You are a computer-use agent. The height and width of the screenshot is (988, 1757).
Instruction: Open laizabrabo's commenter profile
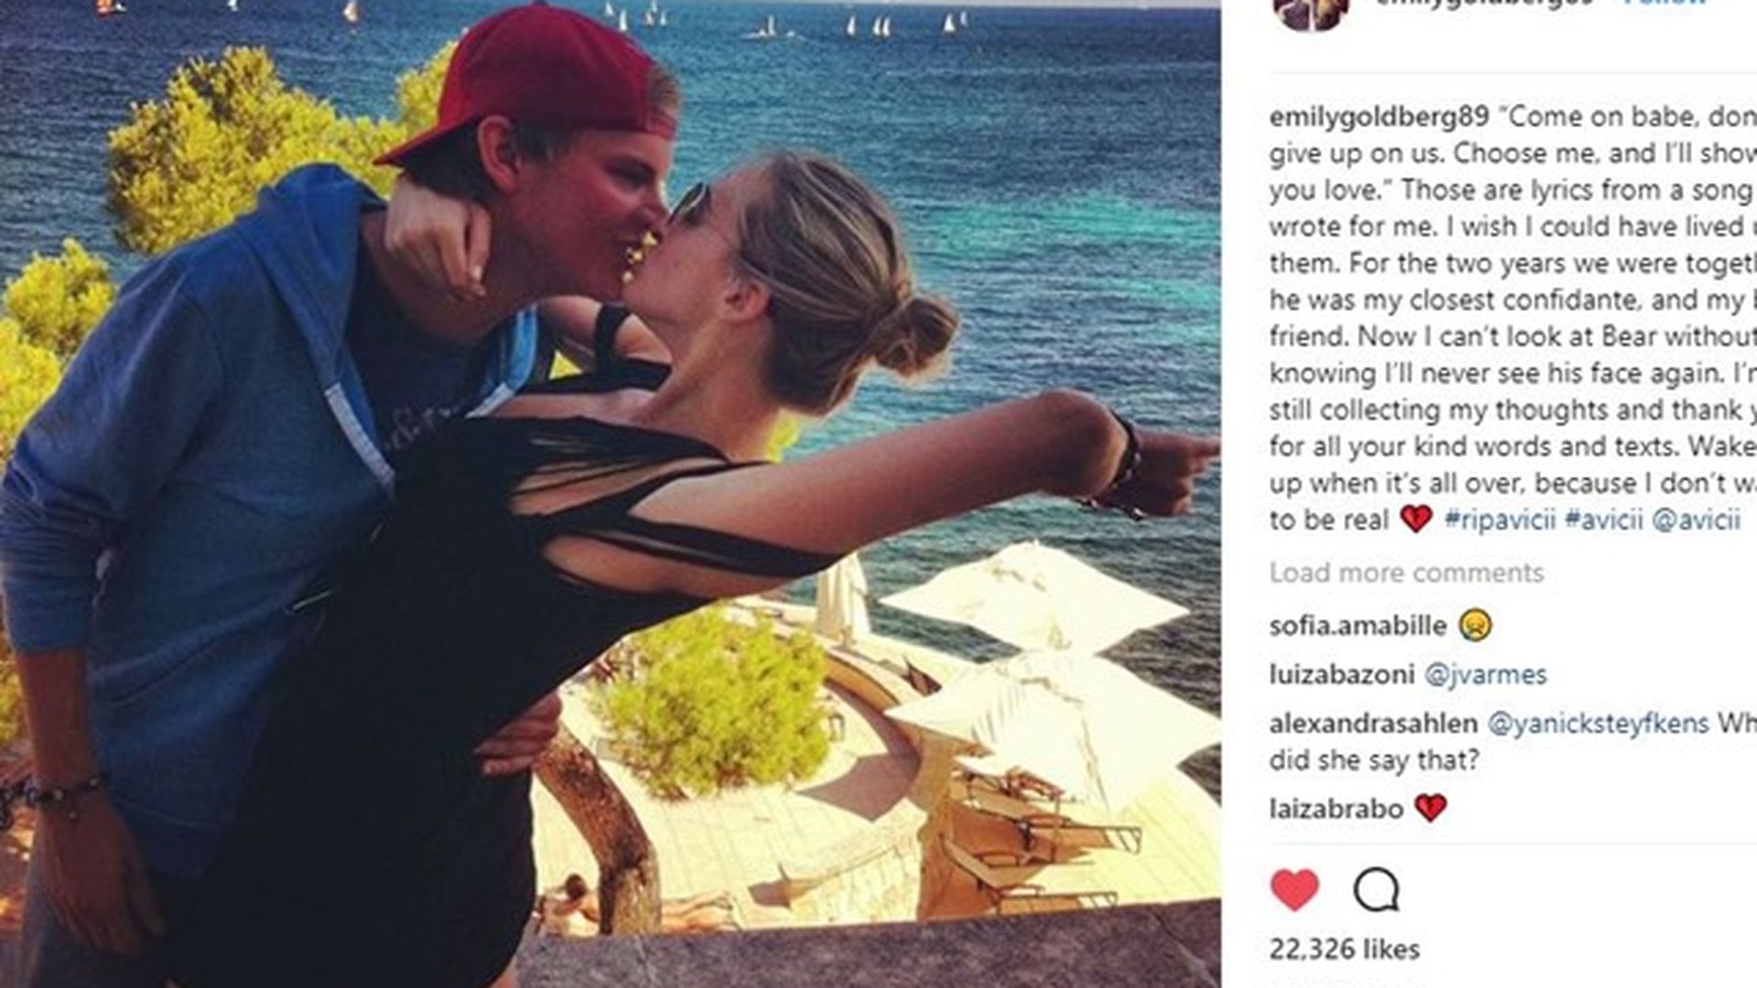pyautogui.click(x=1336, y=809)
